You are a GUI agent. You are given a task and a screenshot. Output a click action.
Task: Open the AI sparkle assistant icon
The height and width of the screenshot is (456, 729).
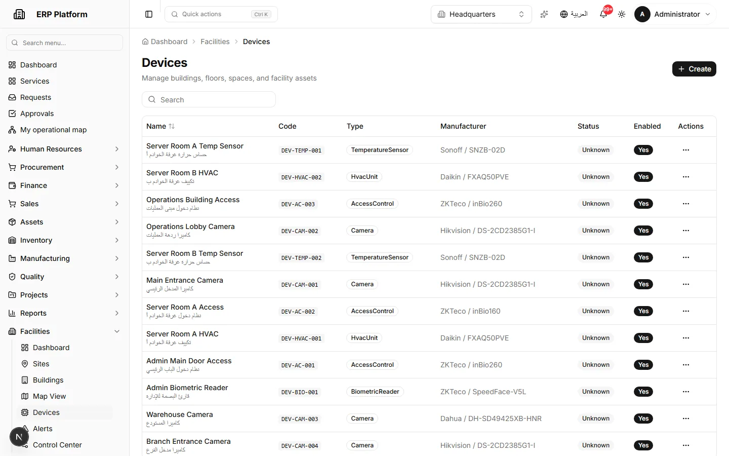click(544, 14)
